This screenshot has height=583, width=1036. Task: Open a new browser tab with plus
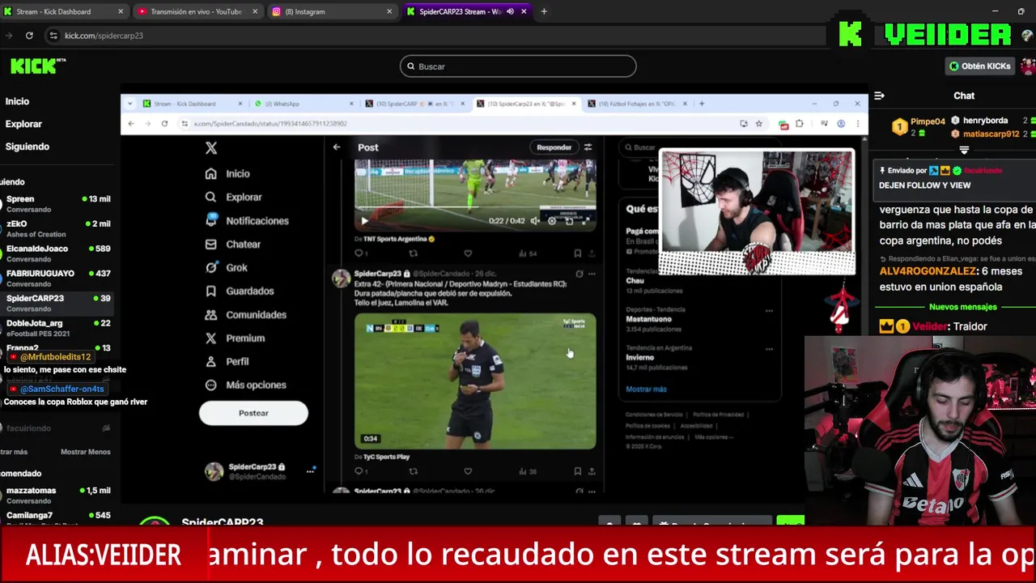pos(544,11)
